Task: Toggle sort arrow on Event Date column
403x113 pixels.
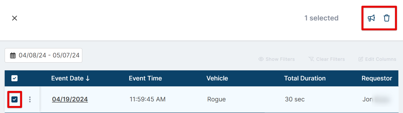Action: tap(87, 78)
